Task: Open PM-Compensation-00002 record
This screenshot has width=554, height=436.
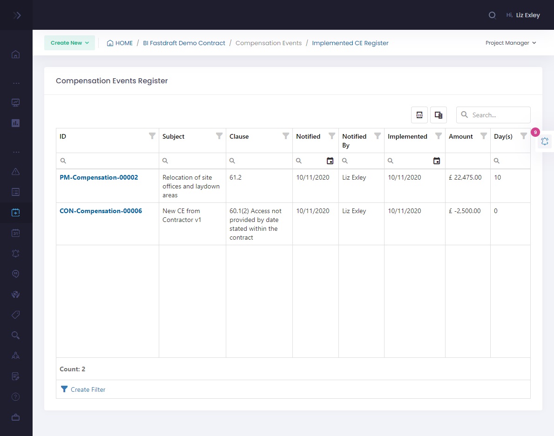Action: 99,177
